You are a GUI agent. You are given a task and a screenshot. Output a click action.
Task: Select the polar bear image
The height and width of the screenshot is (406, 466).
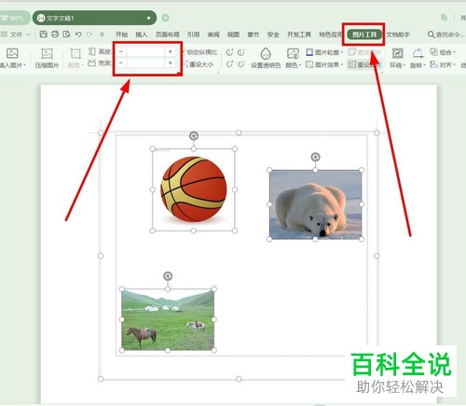pyautogui.click(x=315, y=204)
